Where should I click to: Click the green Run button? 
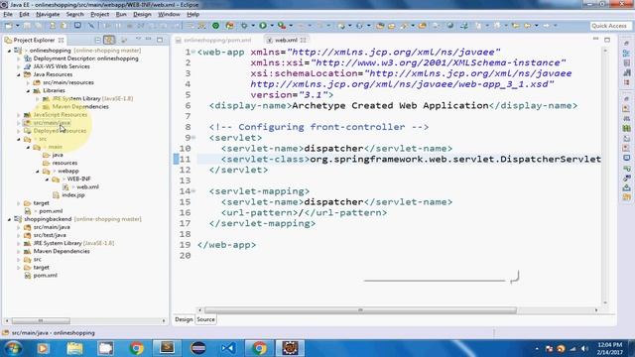(263, 26)
